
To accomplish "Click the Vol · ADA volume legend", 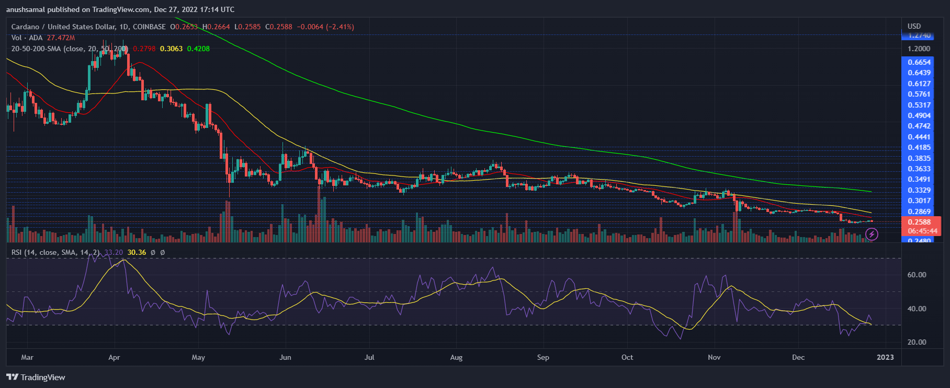I will [28, 38].
